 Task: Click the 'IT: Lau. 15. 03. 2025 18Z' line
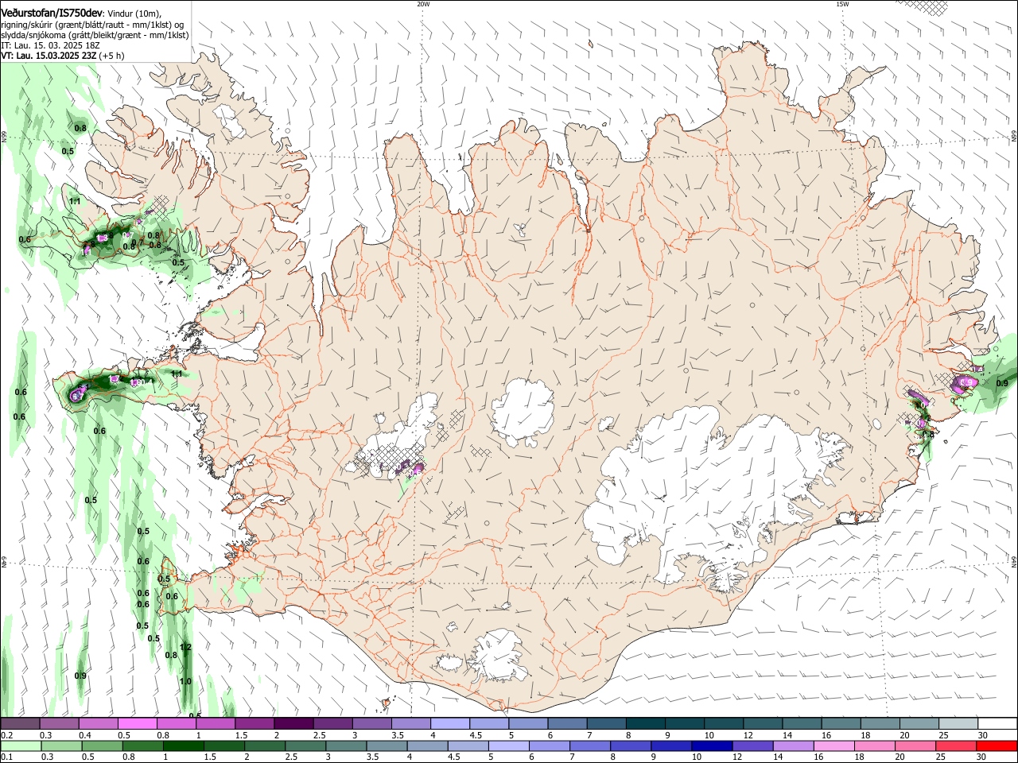coord(50,45)
